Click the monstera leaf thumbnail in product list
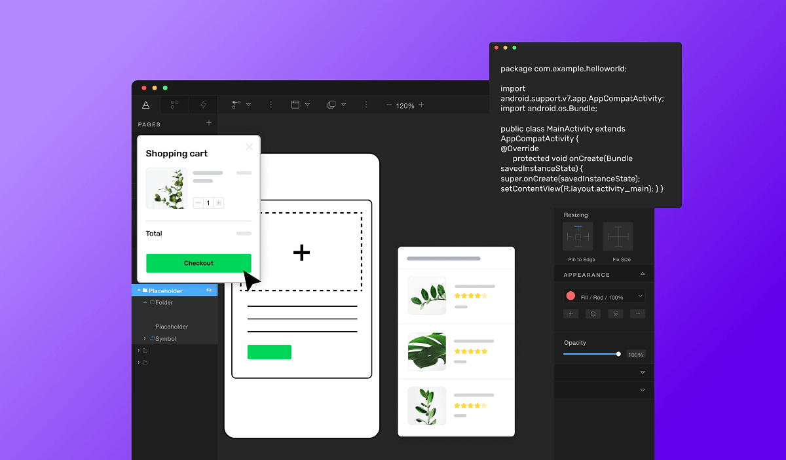Image resolution: width=786 pixels, height=460 pixels. (427, 351)
